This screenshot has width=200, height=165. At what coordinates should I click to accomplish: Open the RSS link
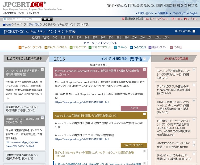(x=147, y=19)
